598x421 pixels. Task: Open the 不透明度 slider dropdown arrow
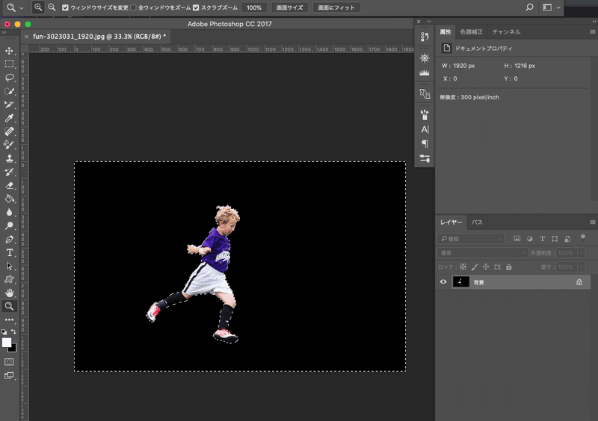tap(582, 253)
